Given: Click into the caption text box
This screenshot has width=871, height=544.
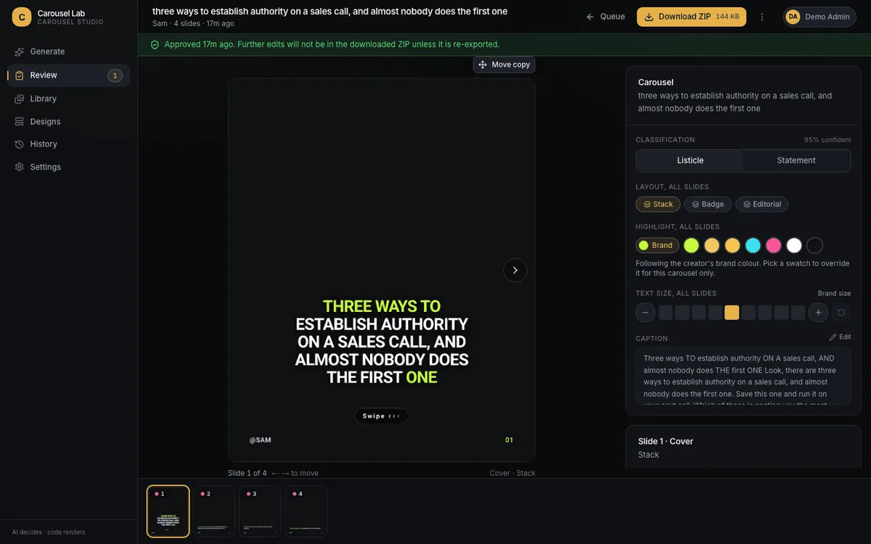Looking at the screenshot, I should [x=743, y=376].
